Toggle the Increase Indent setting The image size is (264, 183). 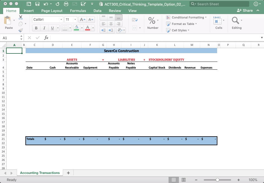tap(111, 30)
